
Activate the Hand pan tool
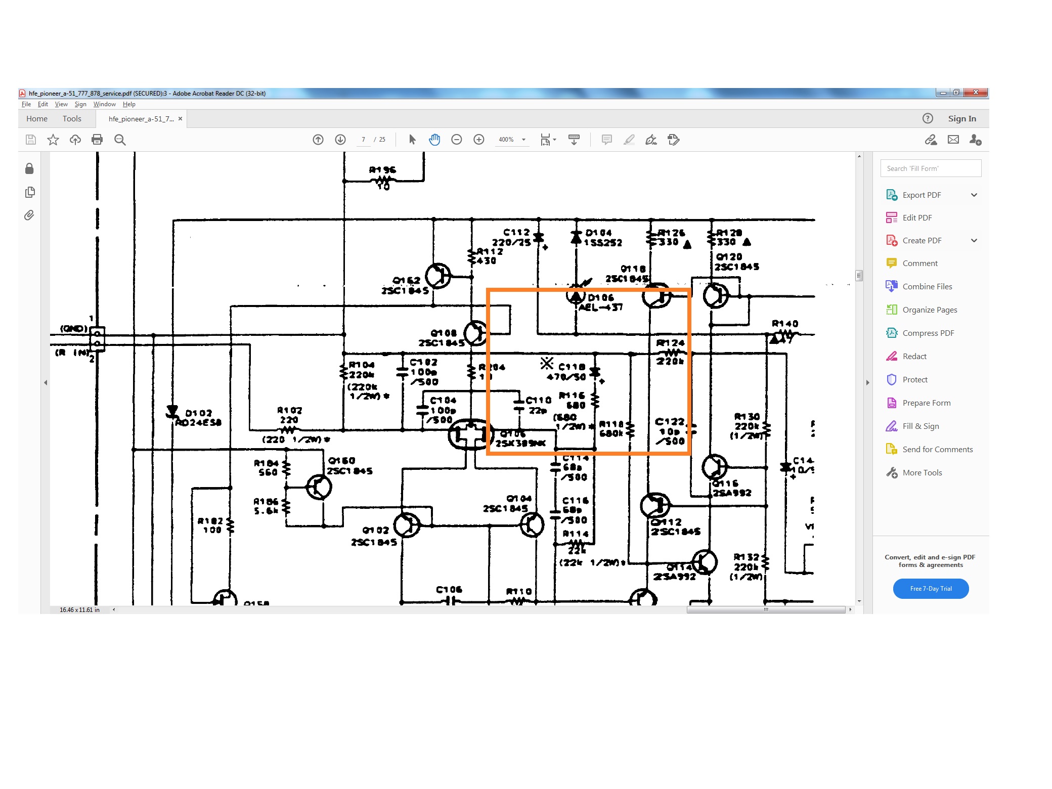pos(434,140)
